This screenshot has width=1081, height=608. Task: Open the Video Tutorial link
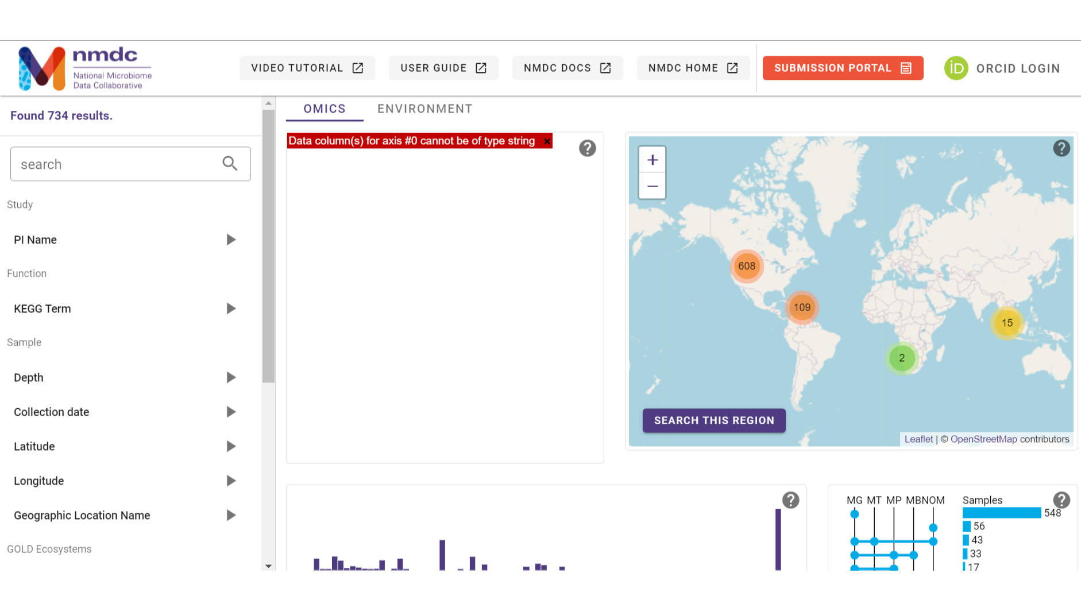(307, 68)
